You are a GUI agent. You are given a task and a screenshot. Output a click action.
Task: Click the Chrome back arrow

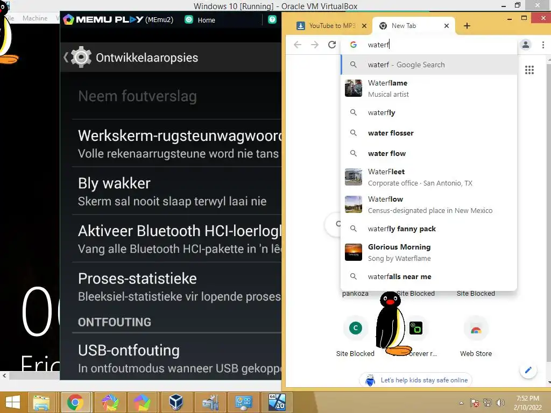[x=297, y=45]
